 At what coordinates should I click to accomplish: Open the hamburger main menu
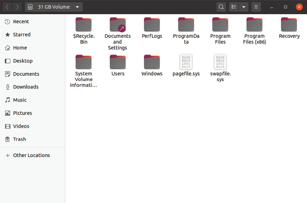pos(256,7)
